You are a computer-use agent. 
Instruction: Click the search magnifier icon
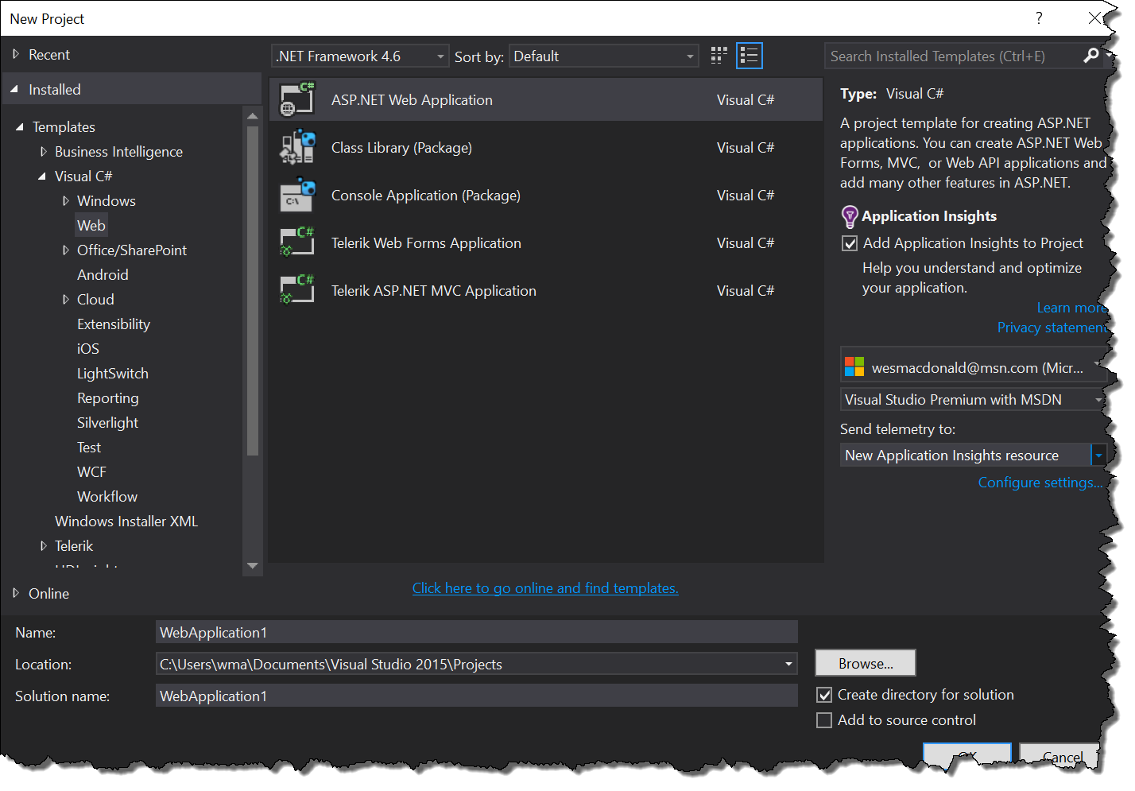click(x=1091, y=56)
